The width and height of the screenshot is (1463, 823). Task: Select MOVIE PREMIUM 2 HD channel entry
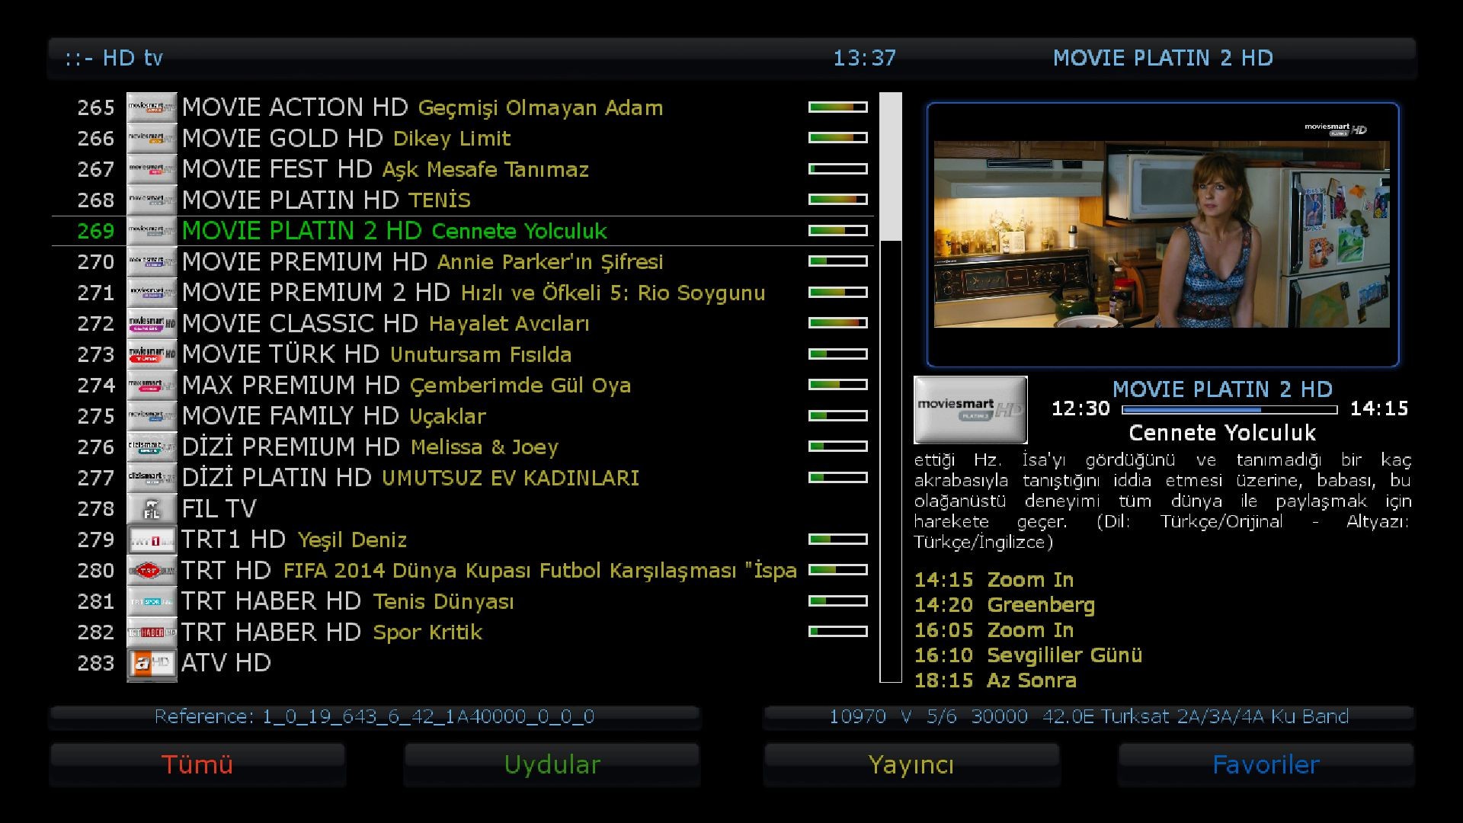pyautogui.click(x=463, y=293)
